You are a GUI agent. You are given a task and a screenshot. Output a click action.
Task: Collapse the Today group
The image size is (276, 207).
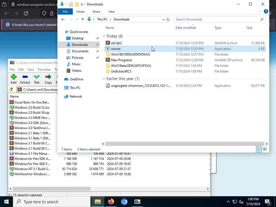pyautogui.click(x=104, y=36)
